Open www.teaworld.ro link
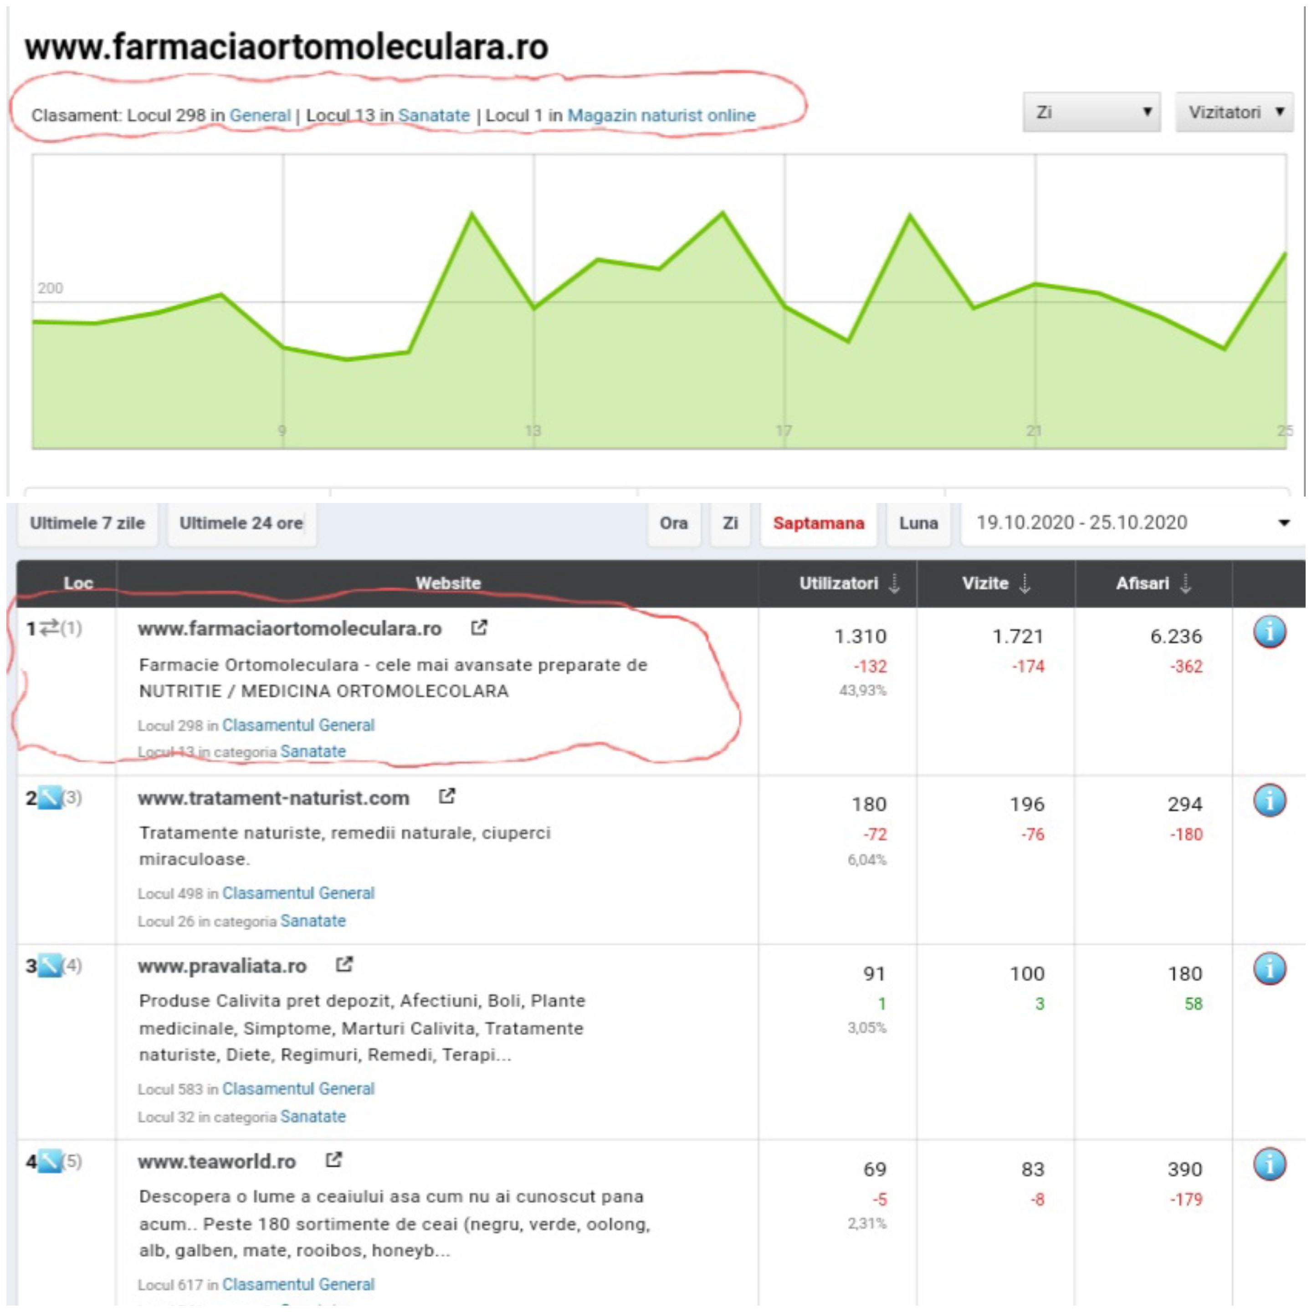Viewport: 1312px width, 1312px height. 217,1162
